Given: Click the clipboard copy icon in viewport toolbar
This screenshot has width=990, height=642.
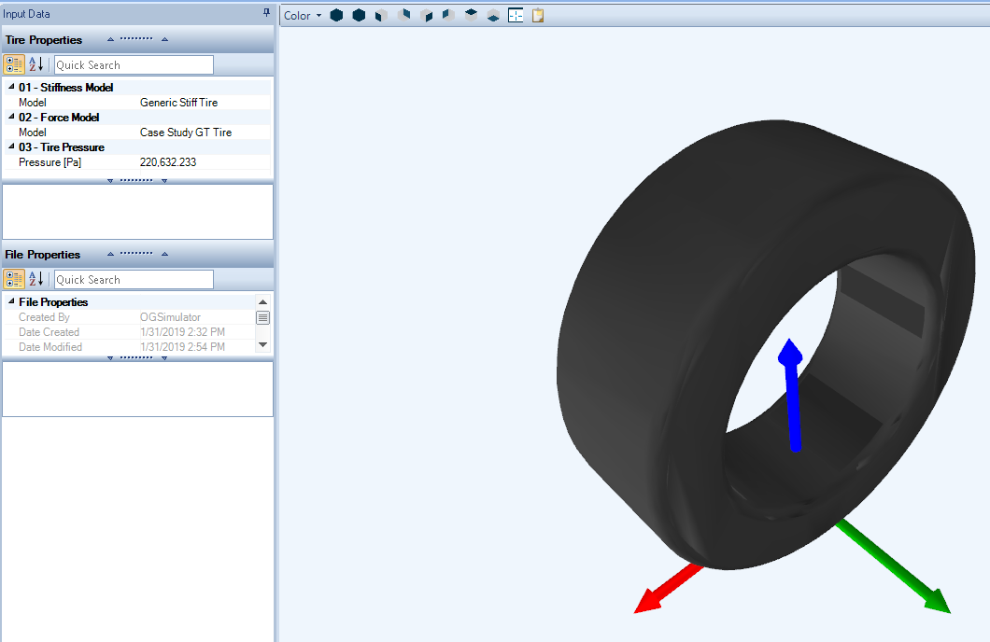Looking at the screenshot, I should pos(538,15).
